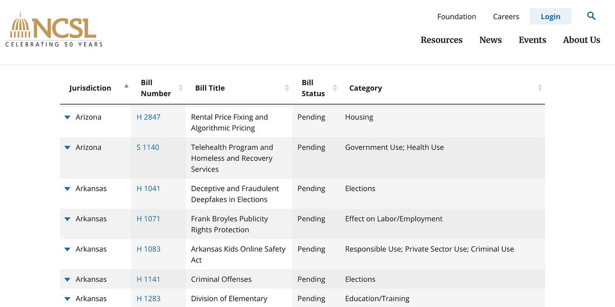
Task: Click 'Elections' category in H 1041 row
Action: 360,189
